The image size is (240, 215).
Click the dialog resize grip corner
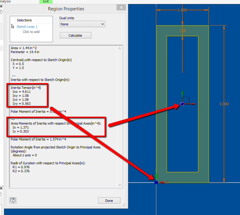[124, 204]
